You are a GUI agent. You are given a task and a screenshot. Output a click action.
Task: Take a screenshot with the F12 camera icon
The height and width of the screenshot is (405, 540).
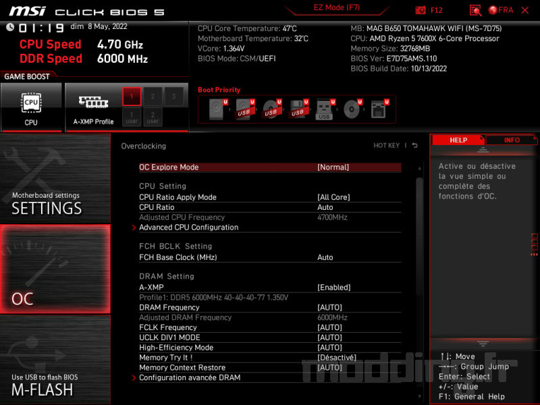tap(420, 10)
